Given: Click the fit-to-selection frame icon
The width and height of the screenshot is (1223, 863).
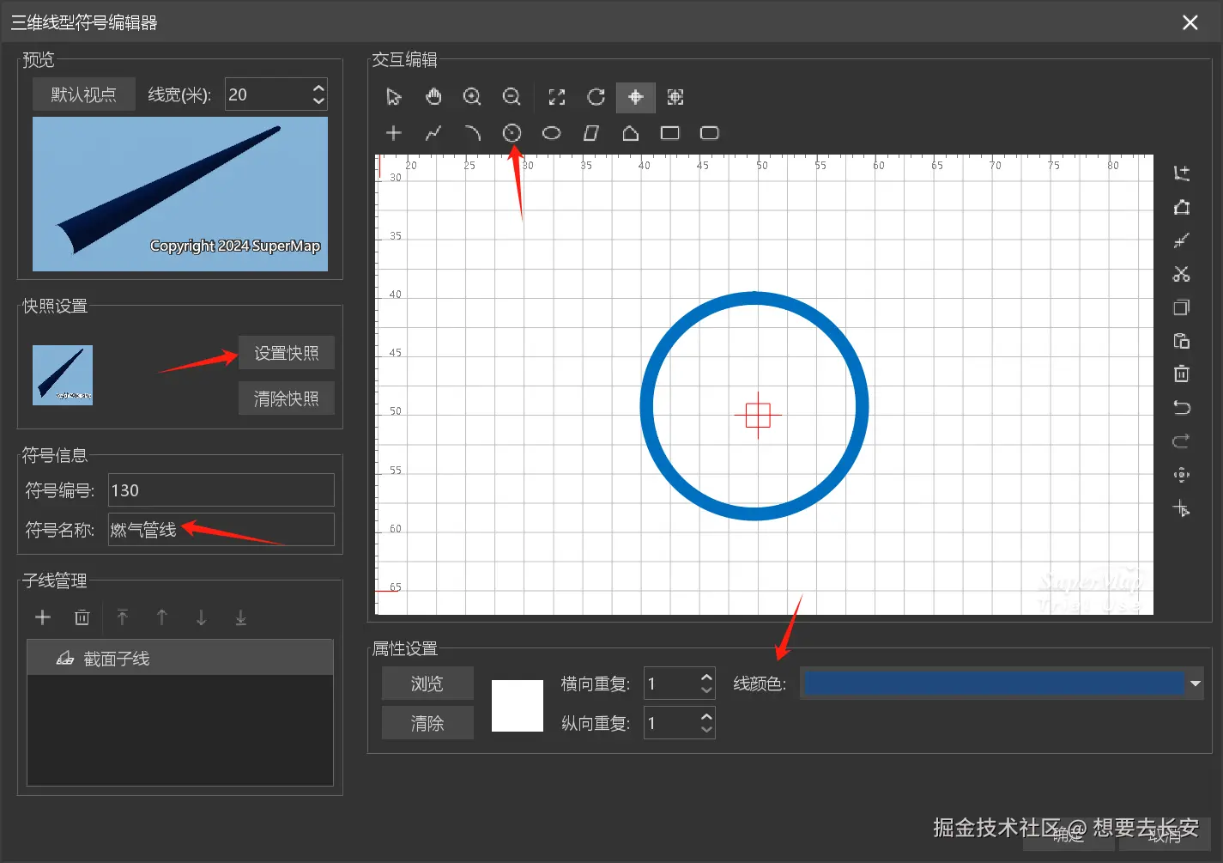Looking at the screenshot, I should click(x=675, y=97).
